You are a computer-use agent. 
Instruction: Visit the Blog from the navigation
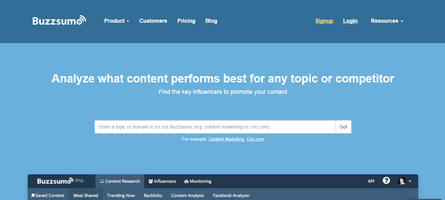pyautogui.click(x=211, y=21)
